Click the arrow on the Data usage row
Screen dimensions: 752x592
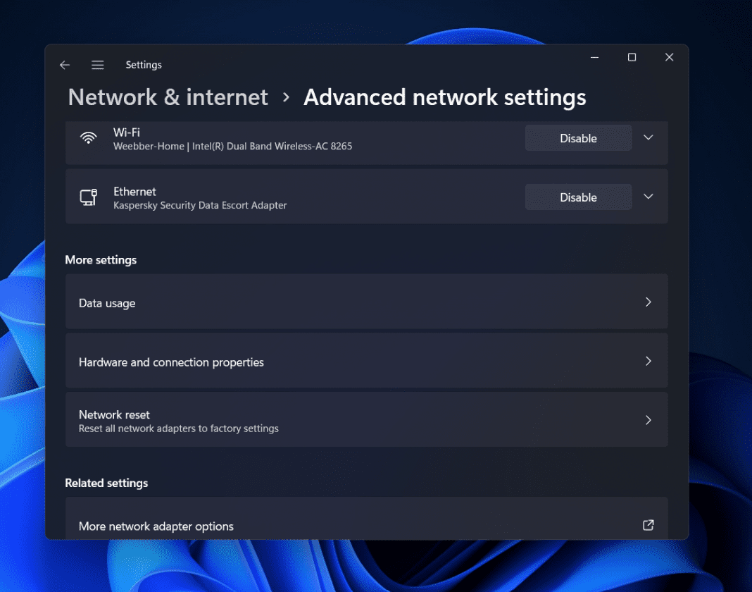(648, 302)
